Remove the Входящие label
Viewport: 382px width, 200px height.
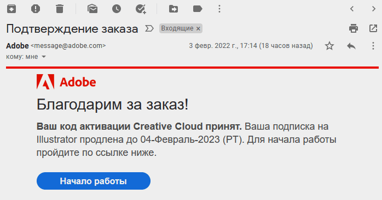(x=198, y=29)
